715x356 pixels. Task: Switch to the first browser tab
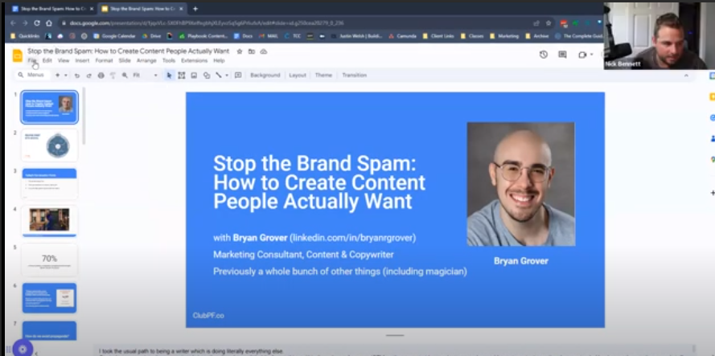(51, 9)
